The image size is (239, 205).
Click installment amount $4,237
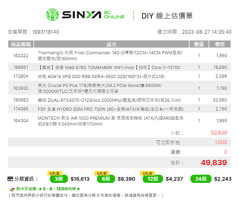pyautogui.click(x=174, y=179)
